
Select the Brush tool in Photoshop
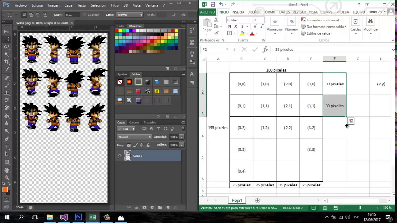pyautogui.click(x=7, y=85)
